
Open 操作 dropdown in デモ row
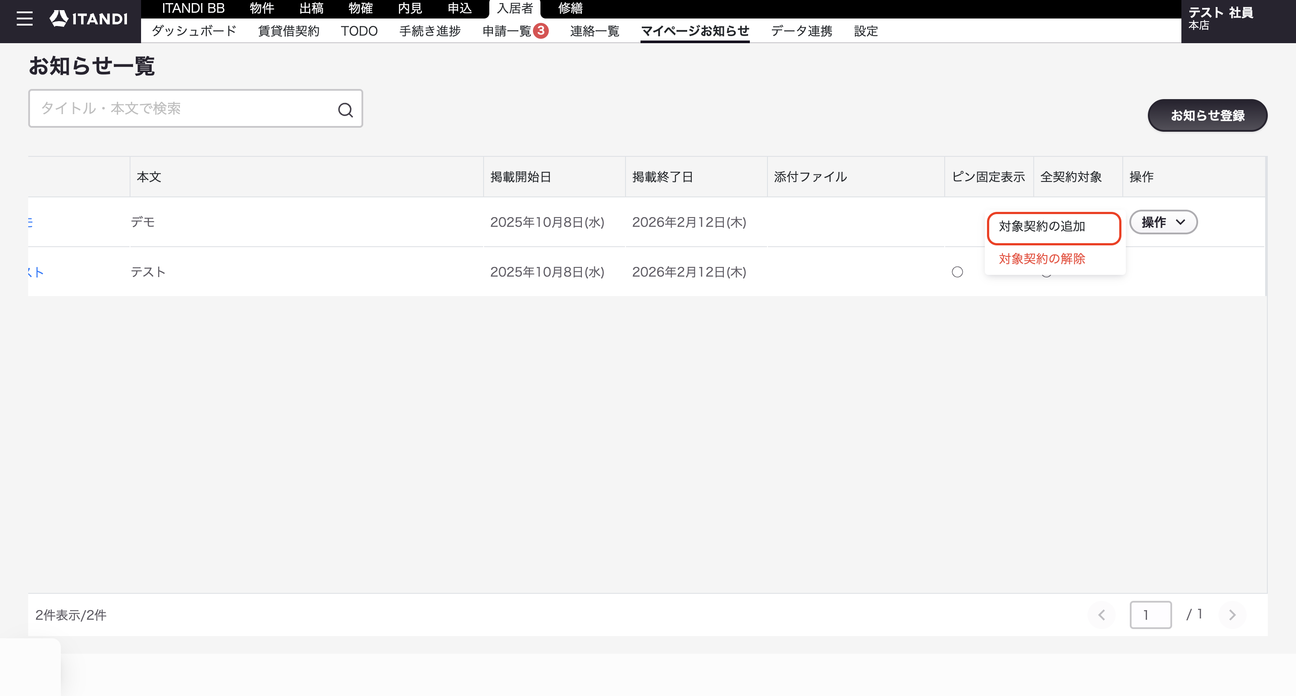coord(1163,222)
